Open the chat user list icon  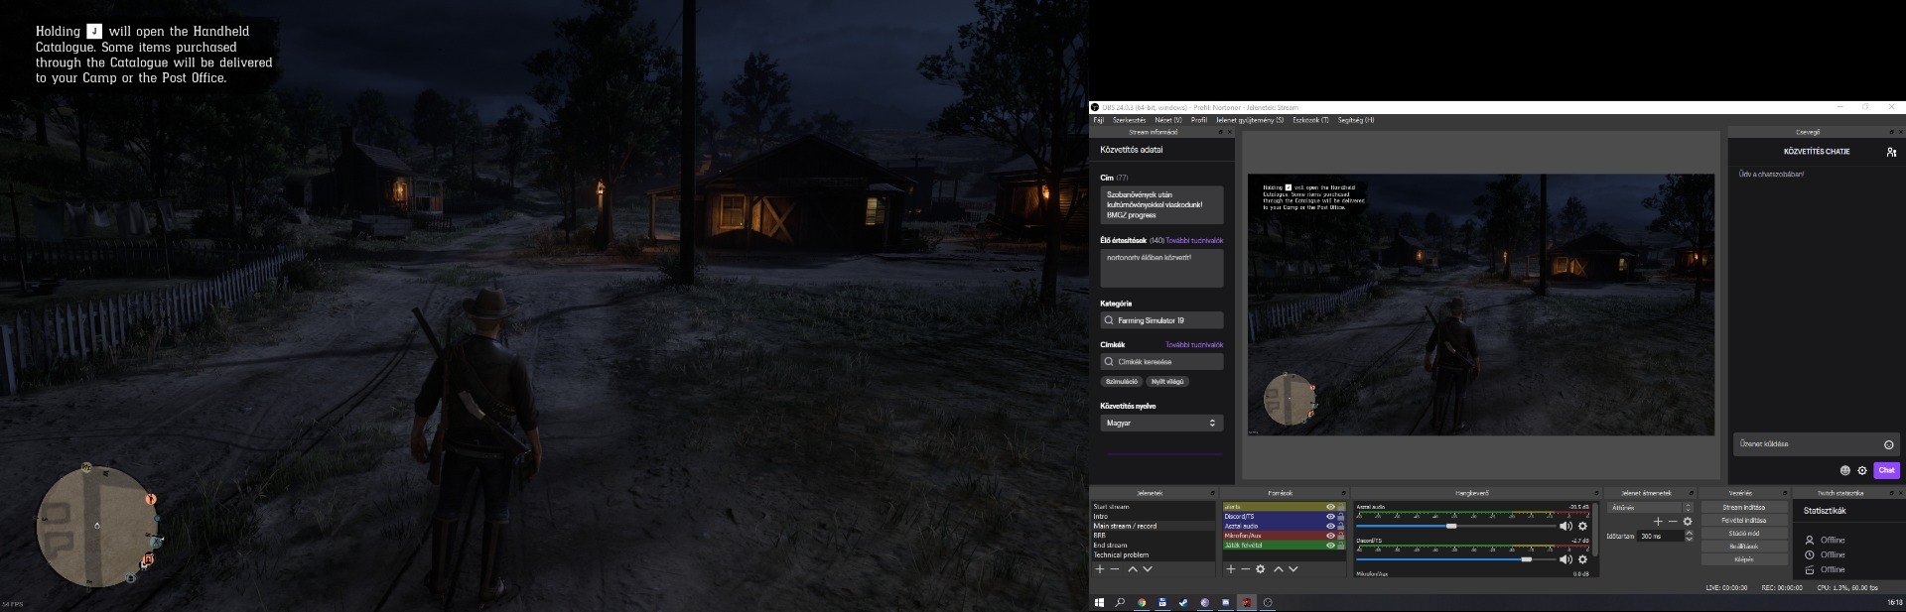tap(1892, 152)
